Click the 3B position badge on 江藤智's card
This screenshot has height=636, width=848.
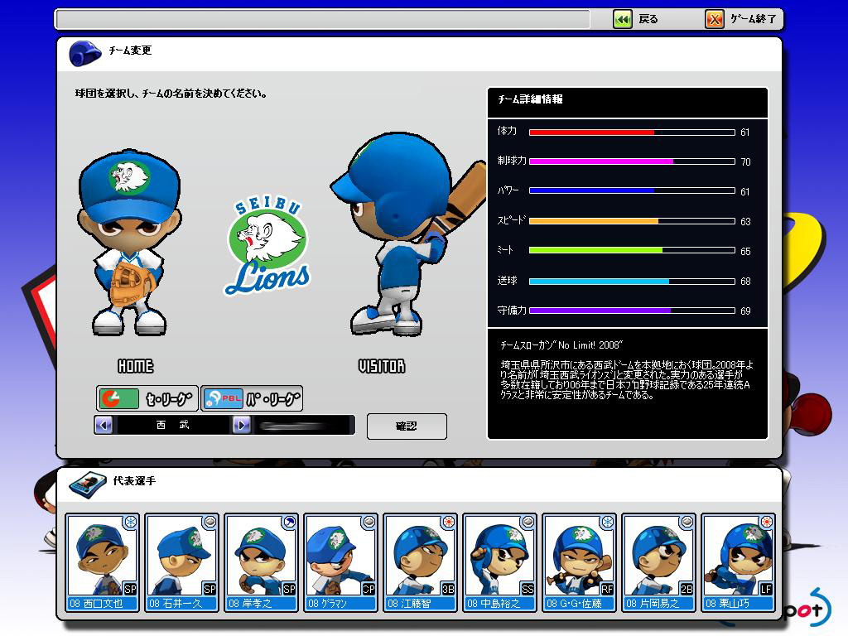[x=448, y=589]
